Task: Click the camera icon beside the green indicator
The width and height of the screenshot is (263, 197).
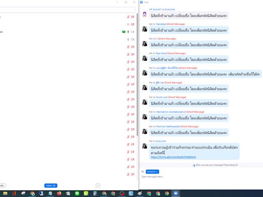Action: point(133,32)
